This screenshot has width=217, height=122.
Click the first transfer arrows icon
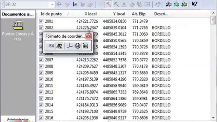pos(169,4)
